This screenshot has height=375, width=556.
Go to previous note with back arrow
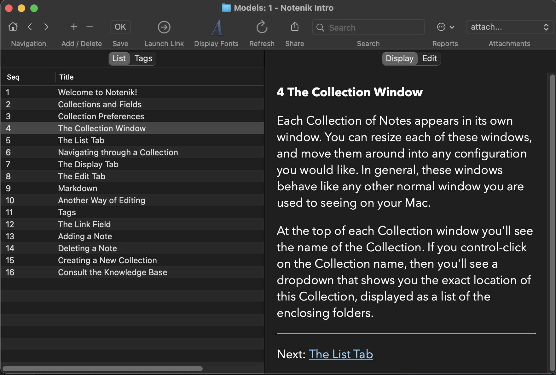(x=30, y=27)
